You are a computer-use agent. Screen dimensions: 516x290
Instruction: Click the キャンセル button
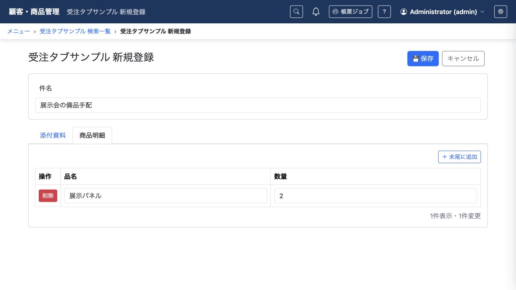(463, 58)
